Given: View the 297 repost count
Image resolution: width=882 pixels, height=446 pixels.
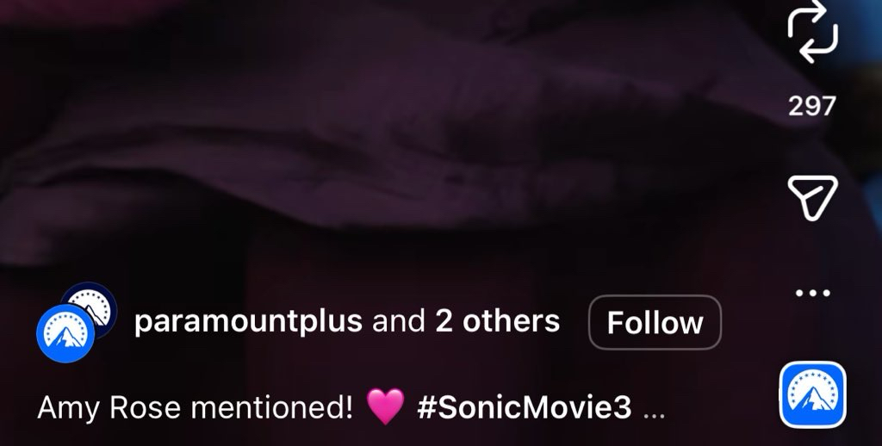Looking at the screenshot, I should 812,106.
